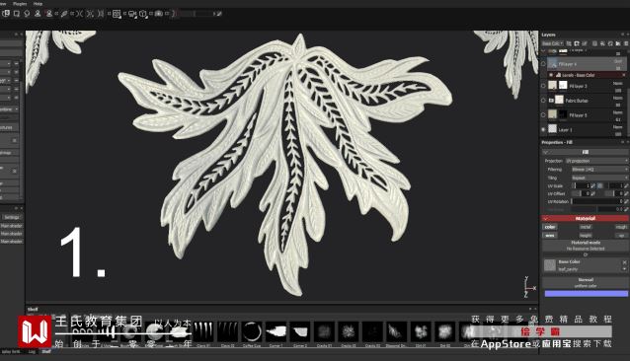630x361 pixels.
Task: Remove the Base Color resource with its X
Action: pos(624,262)
